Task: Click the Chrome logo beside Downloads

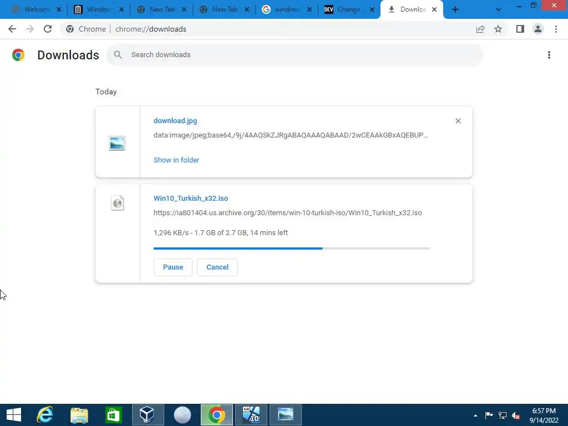Action: tap(18, 55)
